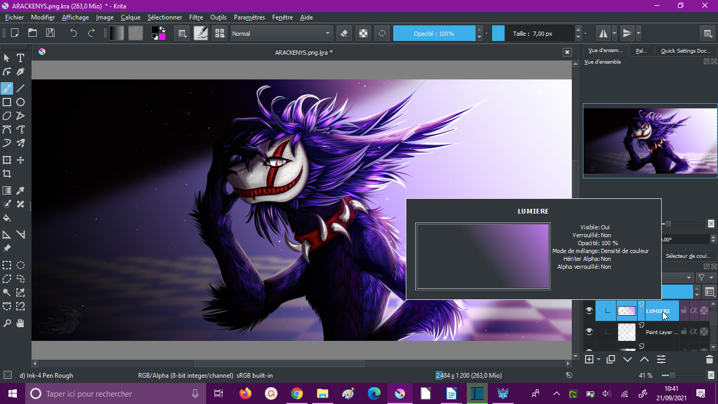The image size is (718, 404).
Task: Click the Opacité 100% slider
Action: (x=434, y=33)
